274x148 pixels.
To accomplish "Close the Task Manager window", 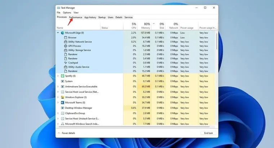I will 214,8.
